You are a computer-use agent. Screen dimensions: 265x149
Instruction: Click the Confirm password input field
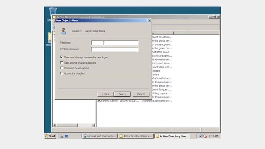click(x=115, y=49)
